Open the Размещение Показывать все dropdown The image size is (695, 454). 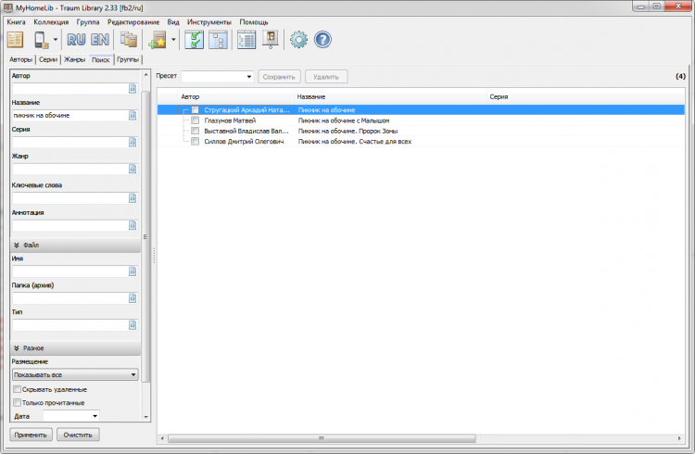coord(75,374)
